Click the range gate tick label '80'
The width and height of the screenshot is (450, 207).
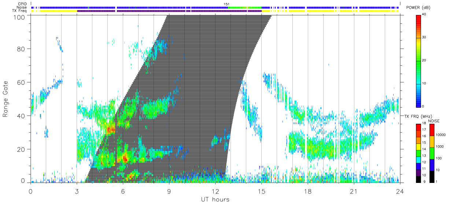pyautogui.click(x=22, y=49)
